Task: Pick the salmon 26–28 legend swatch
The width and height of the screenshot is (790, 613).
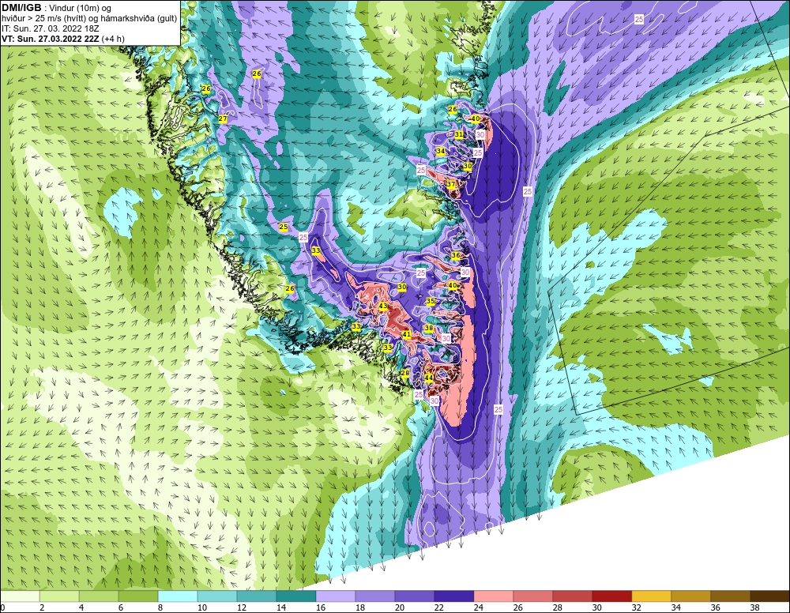Action: [533, 596]
